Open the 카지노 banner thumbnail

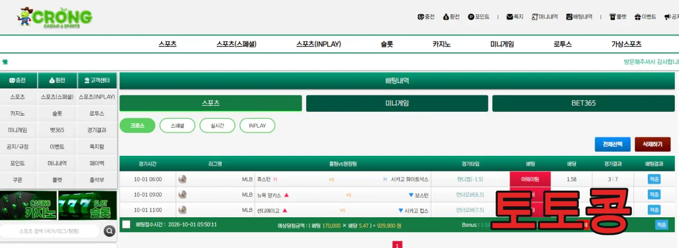pos(29,206)
